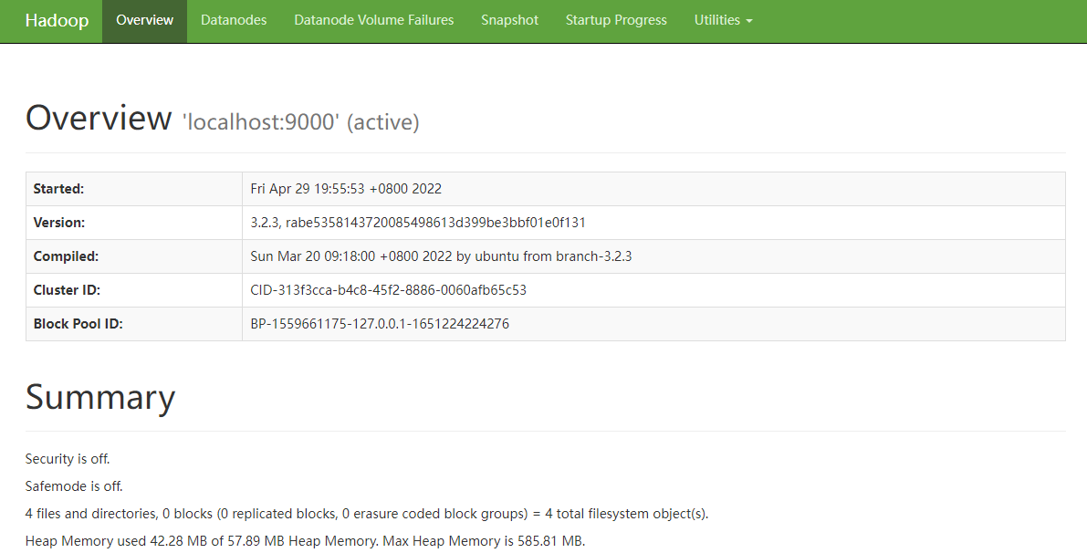Click the 'Security is off.' text
The width and height of the screenshot is (1087, 553).
coord(68,459)
